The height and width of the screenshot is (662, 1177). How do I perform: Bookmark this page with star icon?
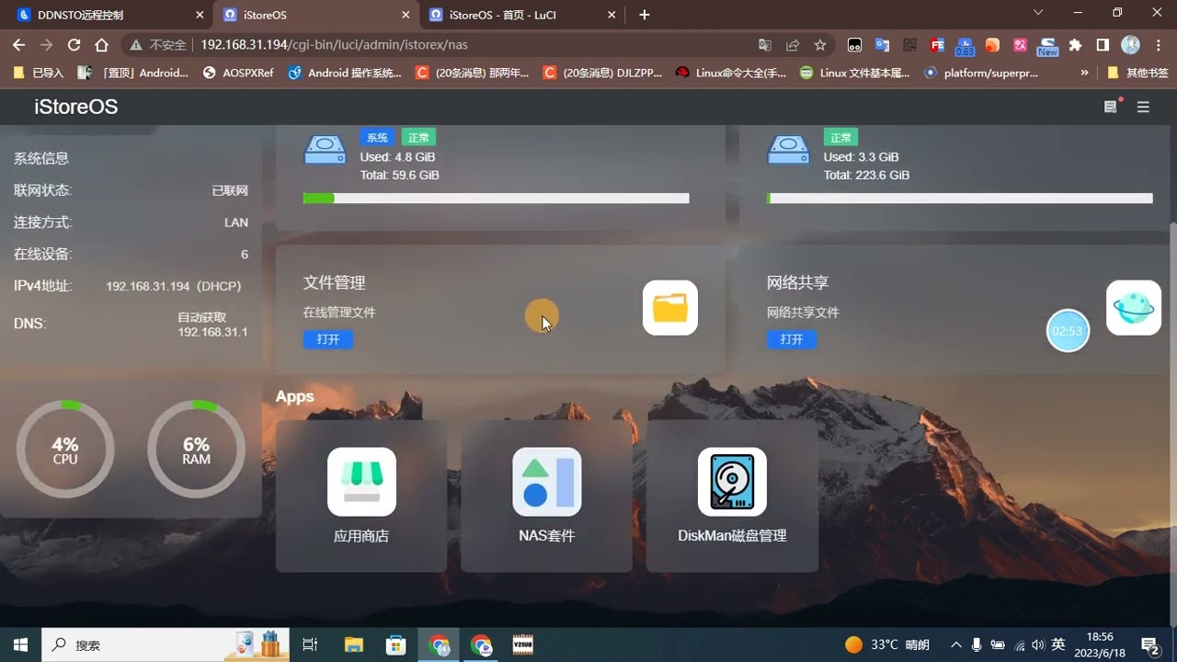(x=820, y=45)
